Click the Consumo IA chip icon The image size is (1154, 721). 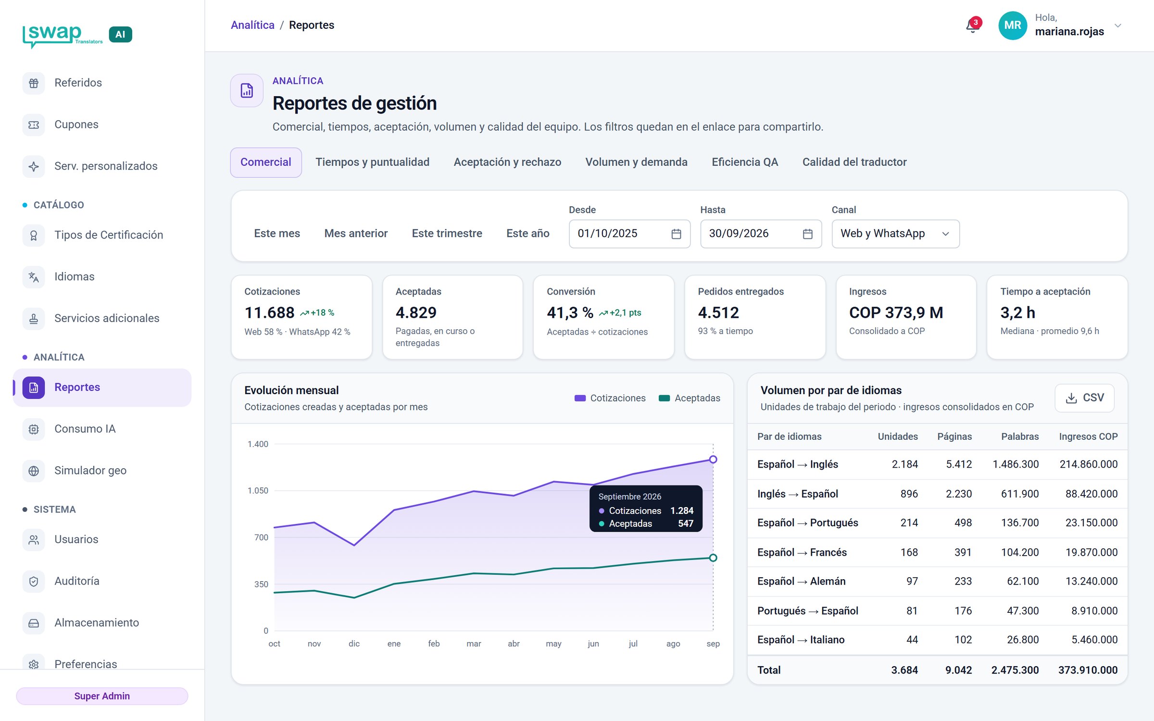point(34,429)
